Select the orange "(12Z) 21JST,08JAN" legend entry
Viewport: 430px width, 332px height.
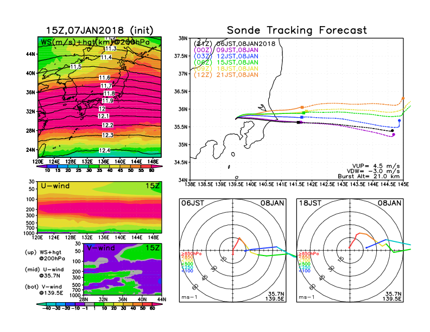[226, 75]
